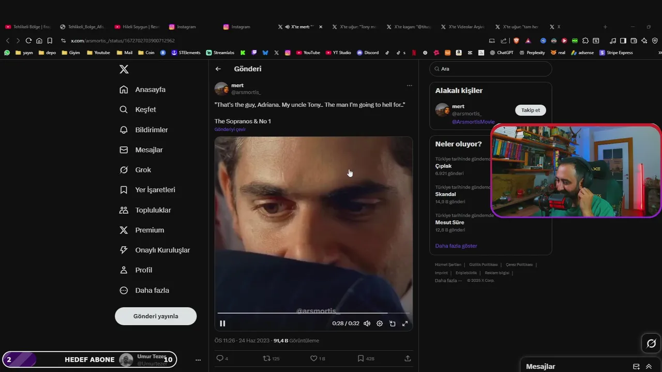Switch to the Hileli Soygun tab
Image resolution: width=662 pixels, height=372 pixels.
click(137, 27)
